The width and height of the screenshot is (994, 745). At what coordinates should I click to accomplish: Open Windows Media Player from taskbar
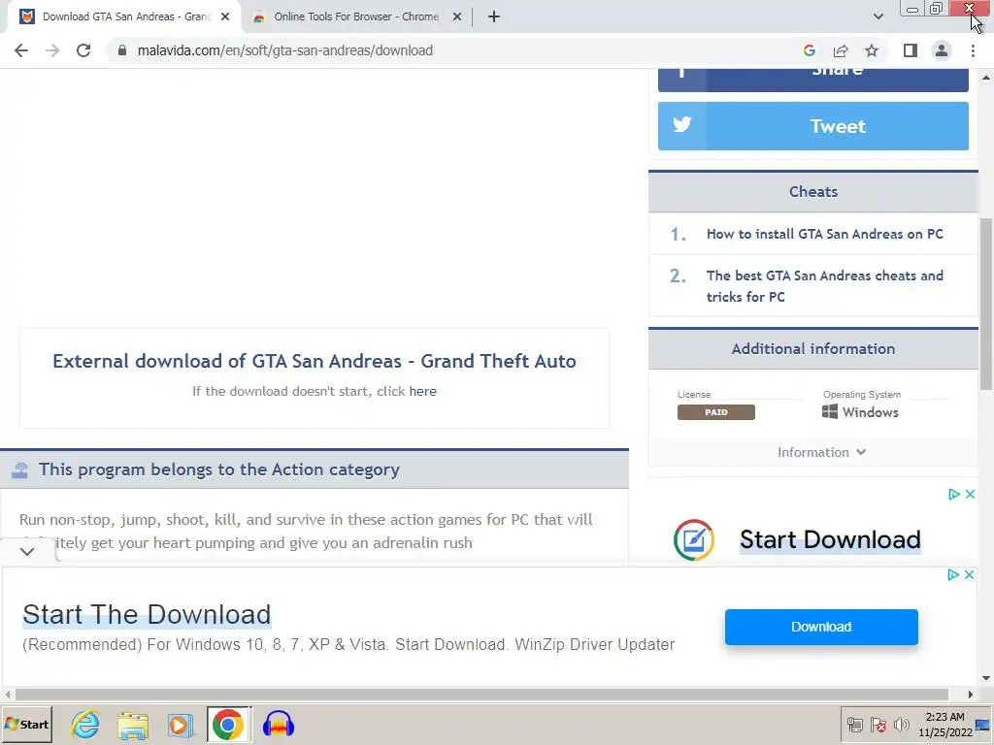[x=180, y=725]
